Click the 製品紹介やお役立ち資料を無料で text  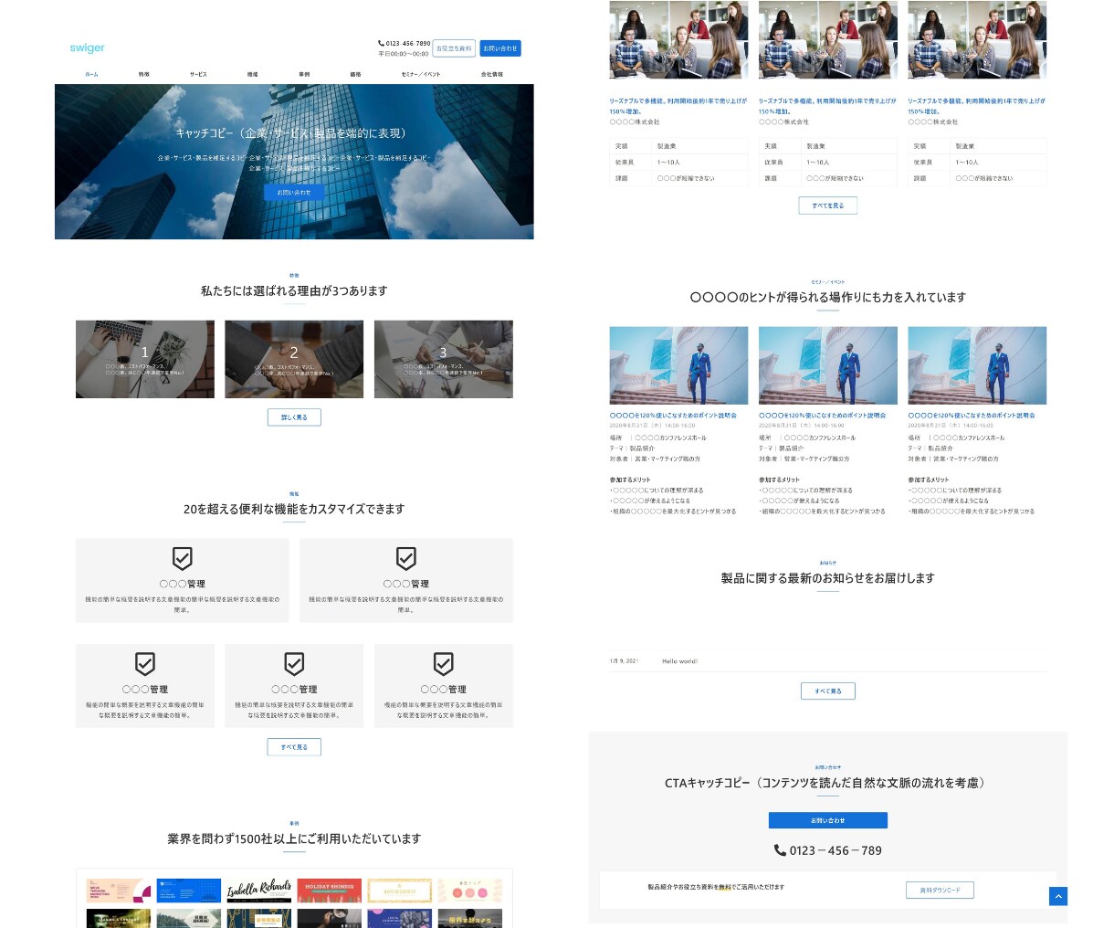(x=716, y=887)
